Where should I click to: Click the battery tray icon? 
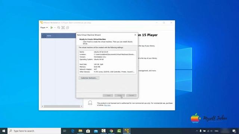coord(204,131)
